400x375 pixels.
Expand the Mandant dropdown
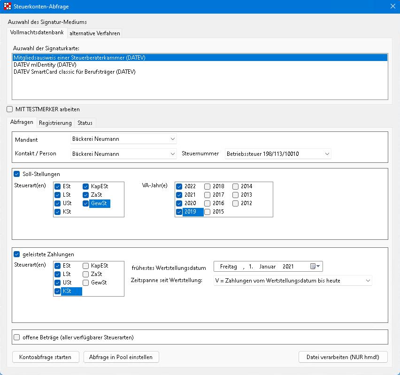point(173,139)
